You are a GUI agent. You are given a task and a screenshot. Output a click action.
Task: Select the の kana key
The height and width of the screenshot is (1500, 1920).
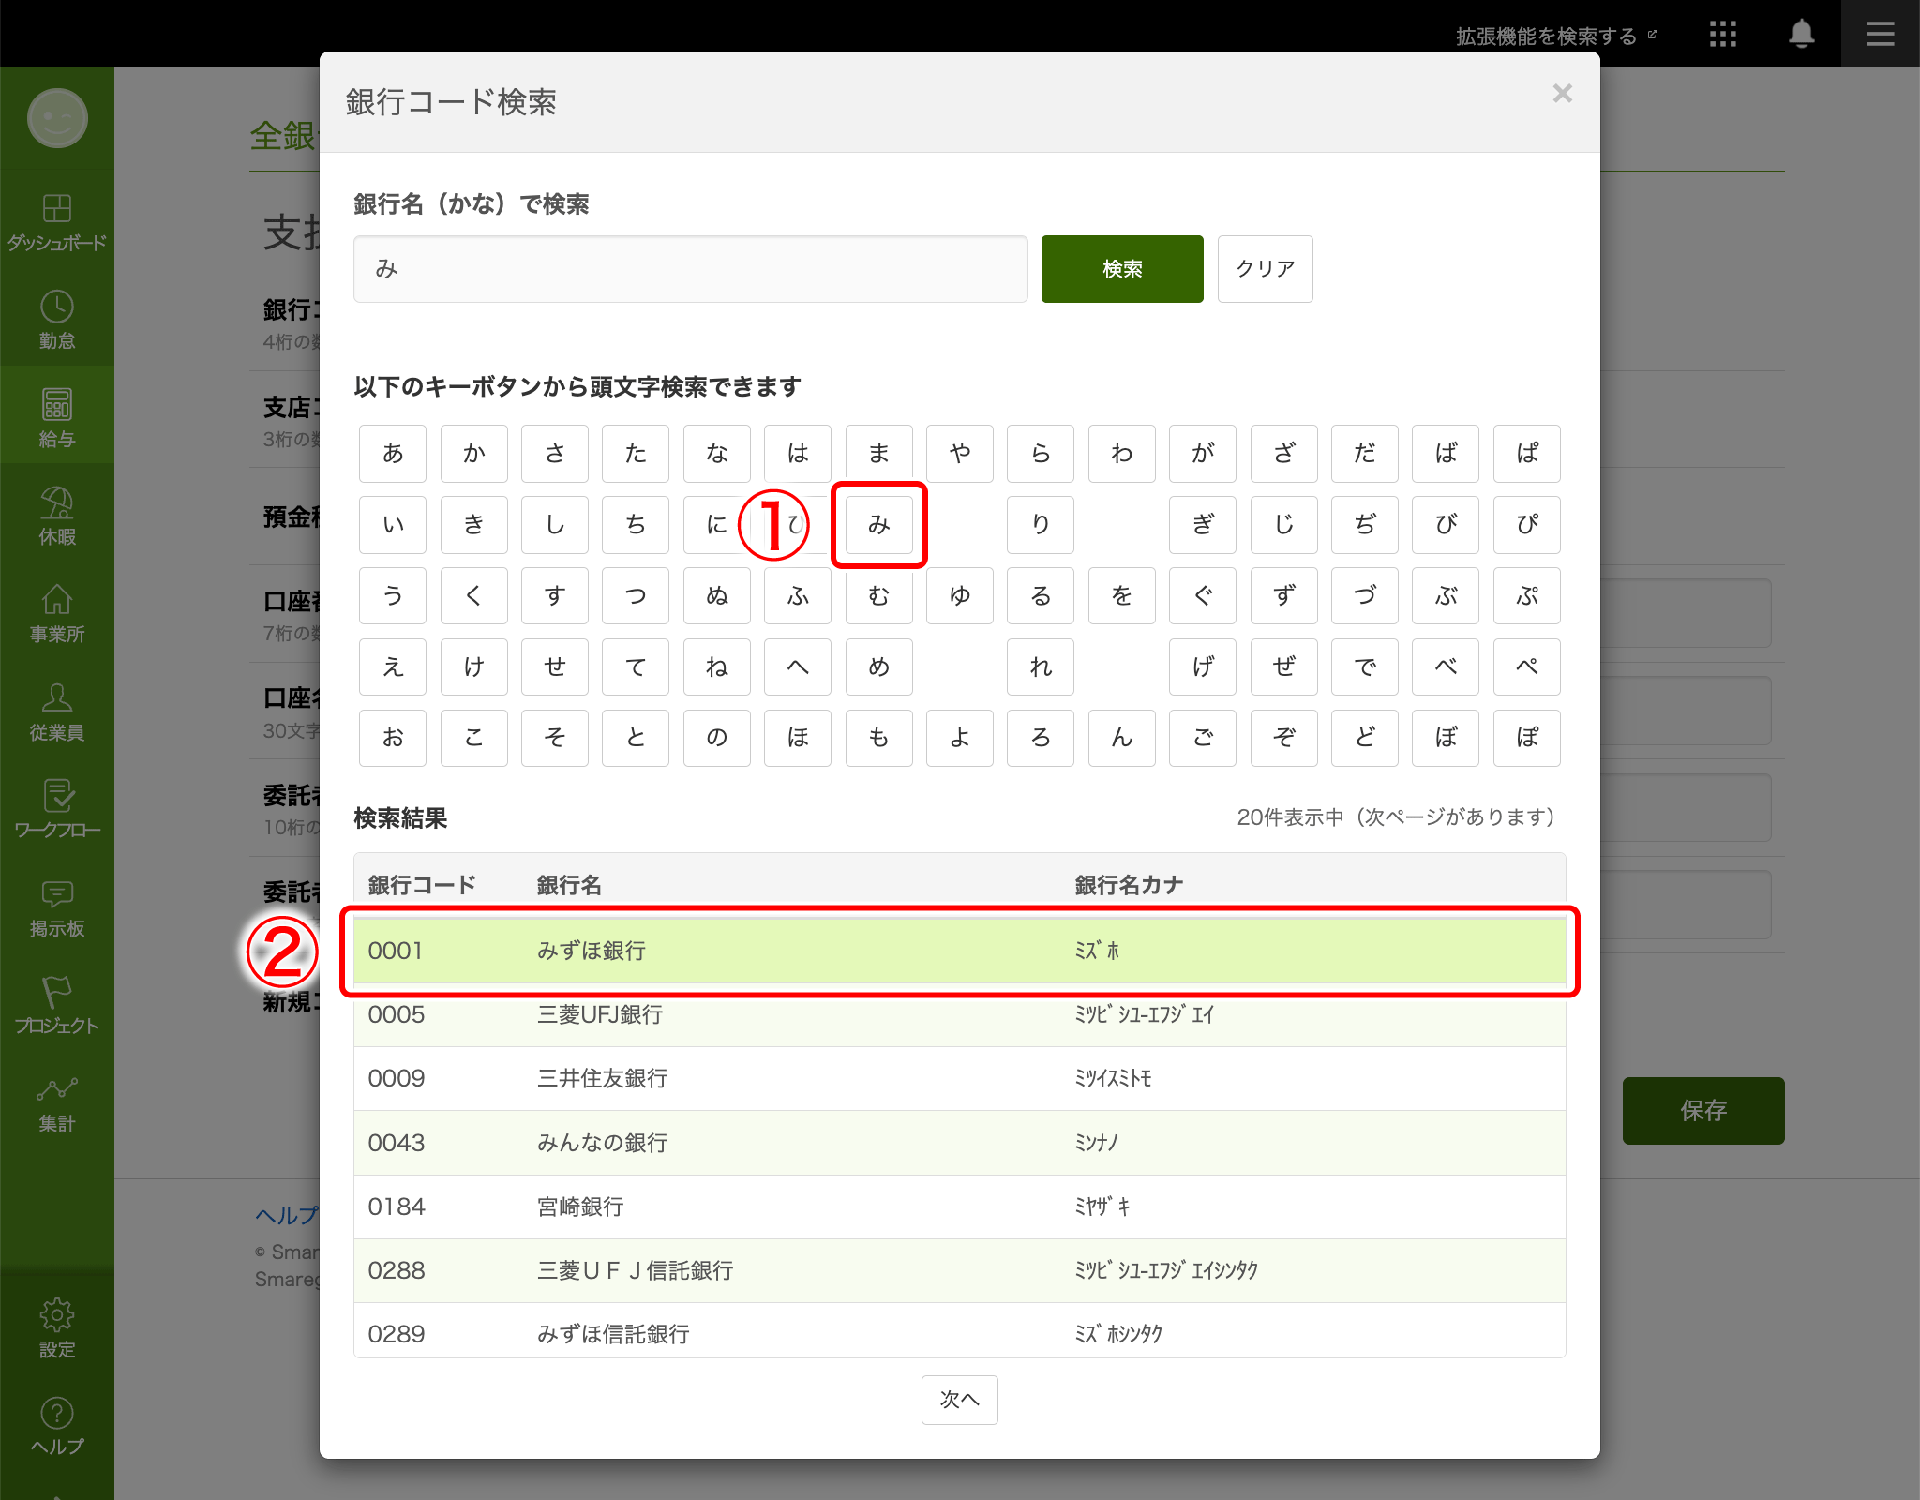point(717,738)
